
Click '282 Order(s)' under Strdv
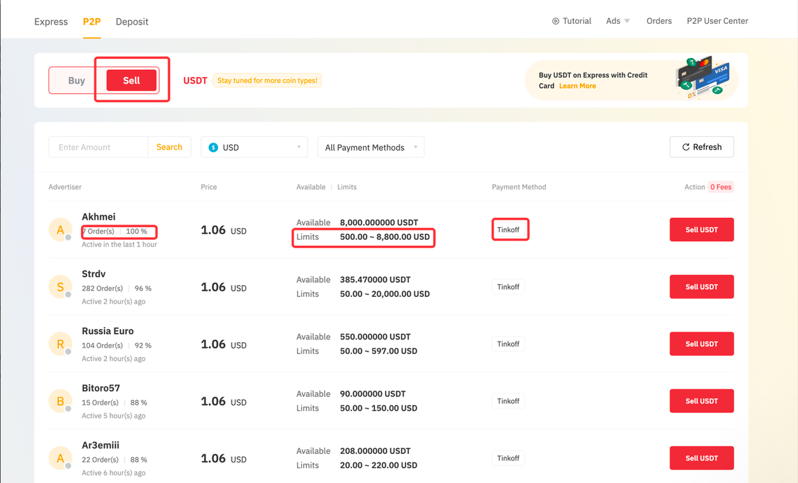point(102,288)
